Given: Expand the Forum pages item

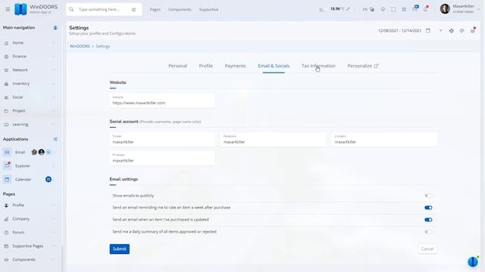Looking at the screenshot, I should (30, 232).
